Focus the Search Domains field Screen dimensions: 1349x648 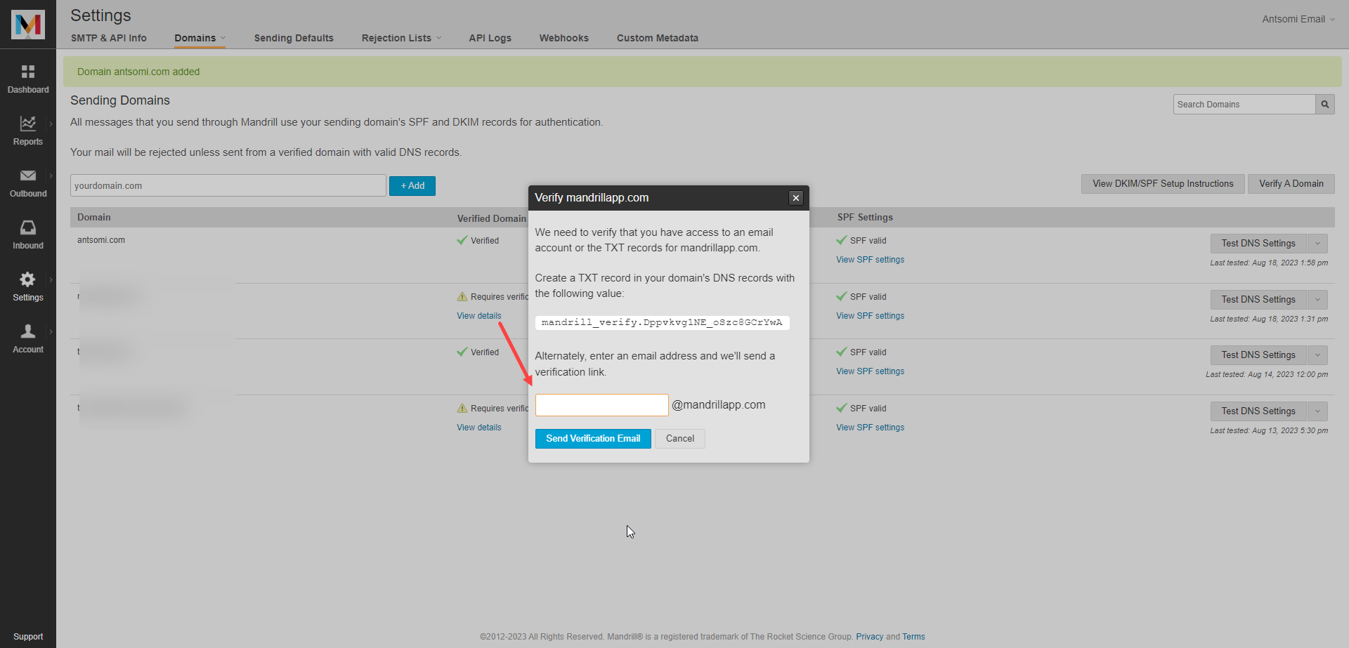click(1244, 105)
